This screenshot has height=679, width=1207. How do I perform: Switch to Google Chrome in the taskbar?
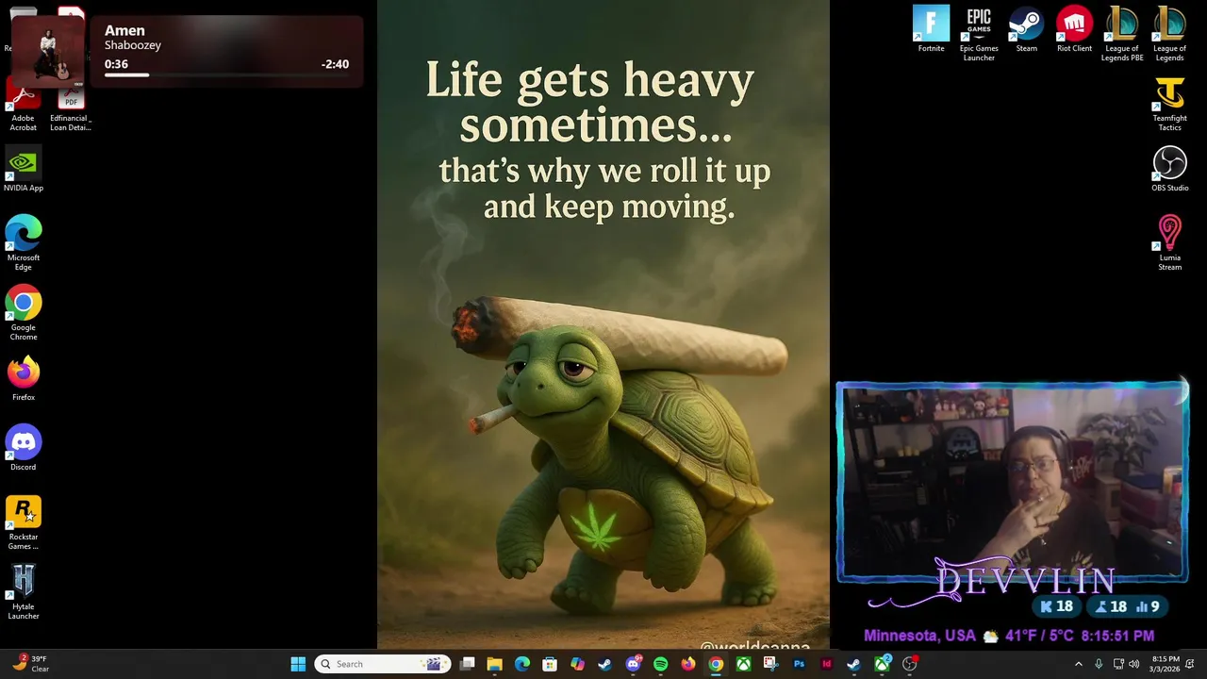pos(716,664)
